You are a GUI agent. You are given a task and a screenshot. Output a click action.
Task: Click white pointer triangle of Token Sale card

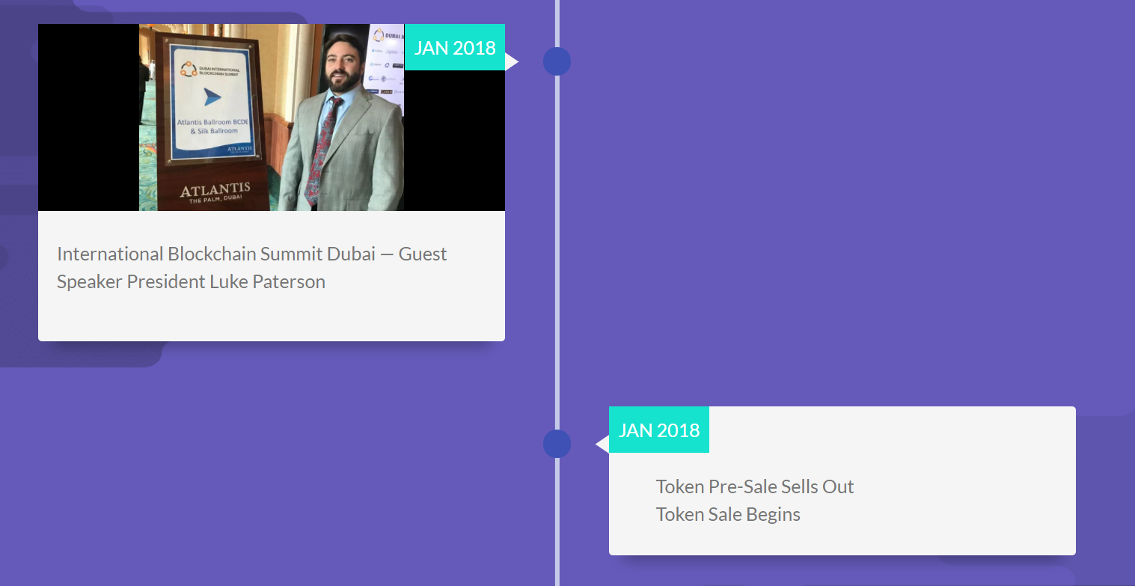pos(602,445)
